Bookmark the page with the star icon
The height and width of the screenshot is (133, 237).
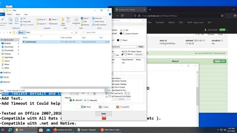[x=222, y=16]
